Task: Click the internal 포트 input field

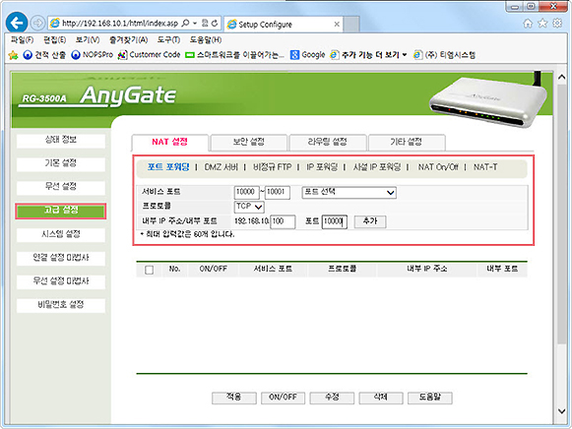Action: [335, 221]
